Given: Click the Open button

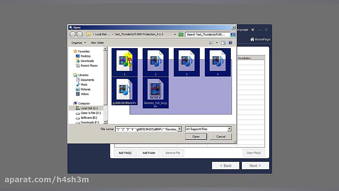Looking at the screenshot, I should 196,136.
